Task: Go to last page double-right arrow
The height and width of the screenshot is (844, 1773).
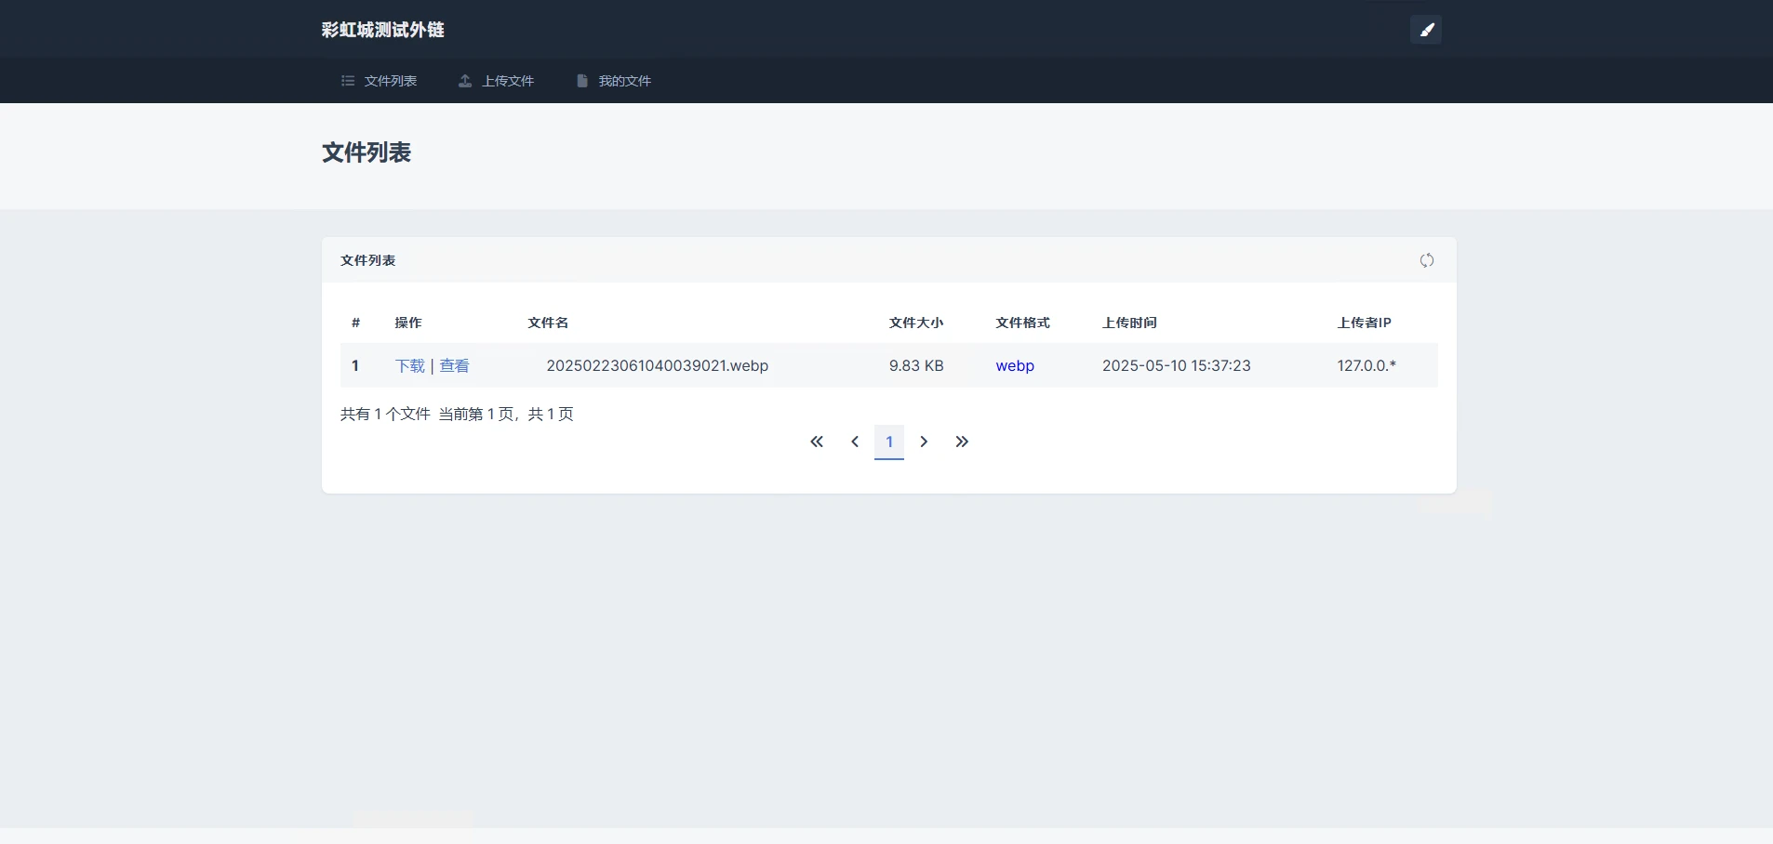Action: point(962,442)
